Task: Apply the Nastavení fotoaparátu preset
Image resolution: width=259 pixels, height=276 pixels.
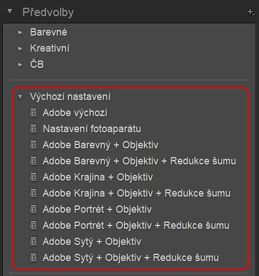Action: coord(92,129)
